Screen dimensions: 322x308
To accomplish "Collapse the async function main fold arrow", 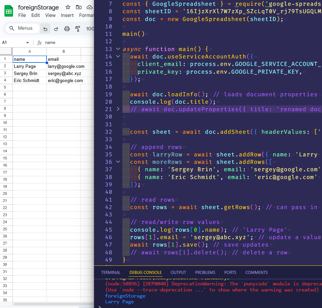I will pos(118,49).
